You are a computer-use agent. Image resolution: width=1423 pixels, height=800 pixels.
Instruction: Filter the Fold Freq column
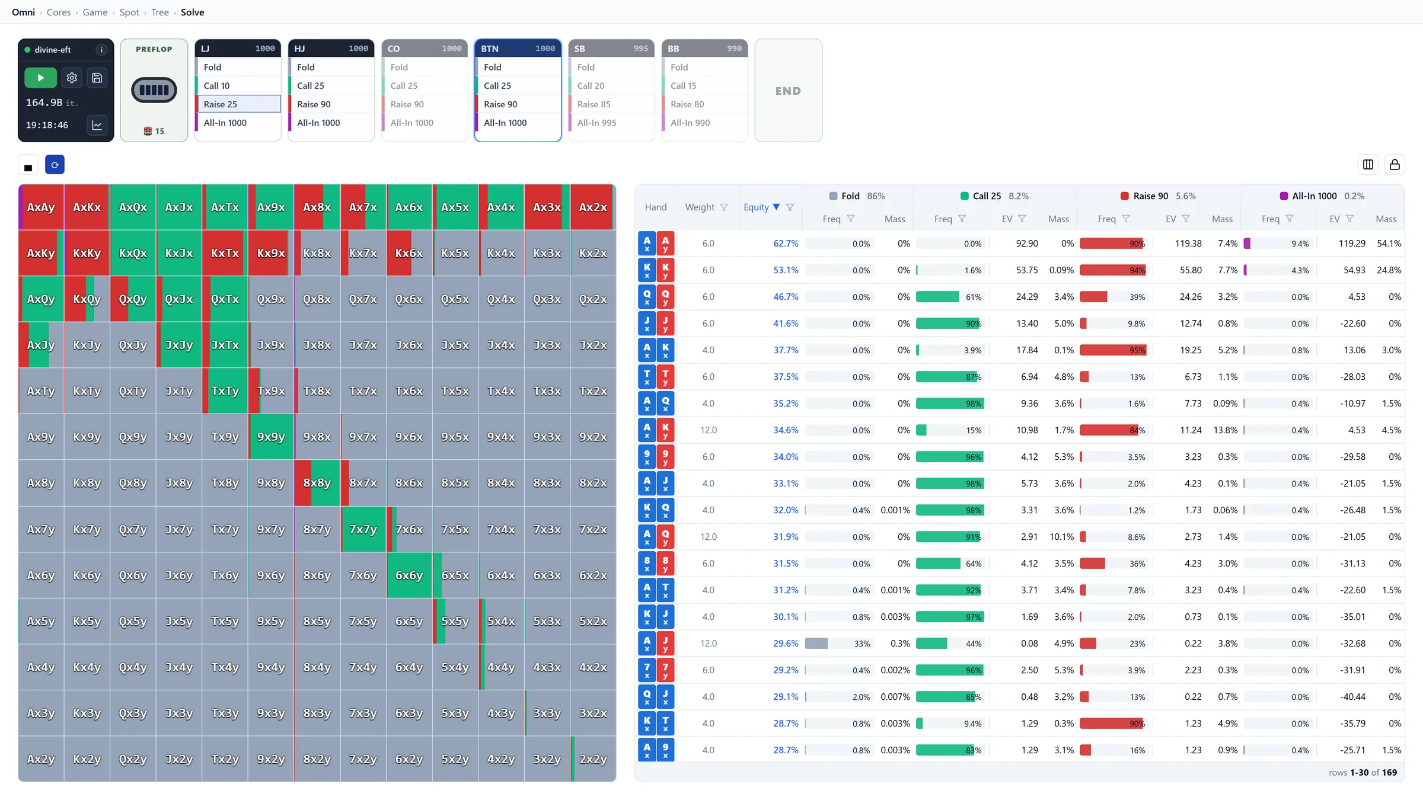tap(851, 219)
